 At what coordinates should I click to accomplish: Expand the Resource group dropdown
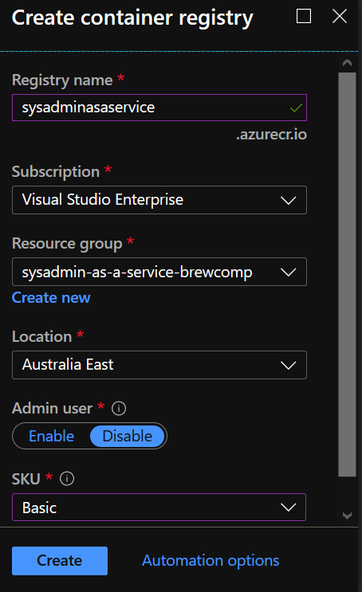tap(159, 272)
